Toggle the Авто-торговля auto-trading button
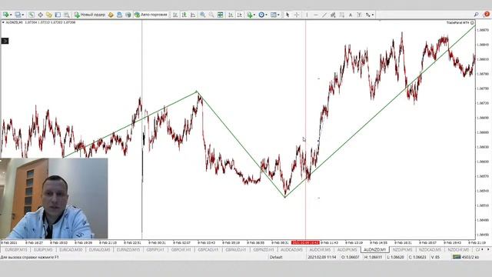This screenshot has height=277, width=492. pos(151,15)
